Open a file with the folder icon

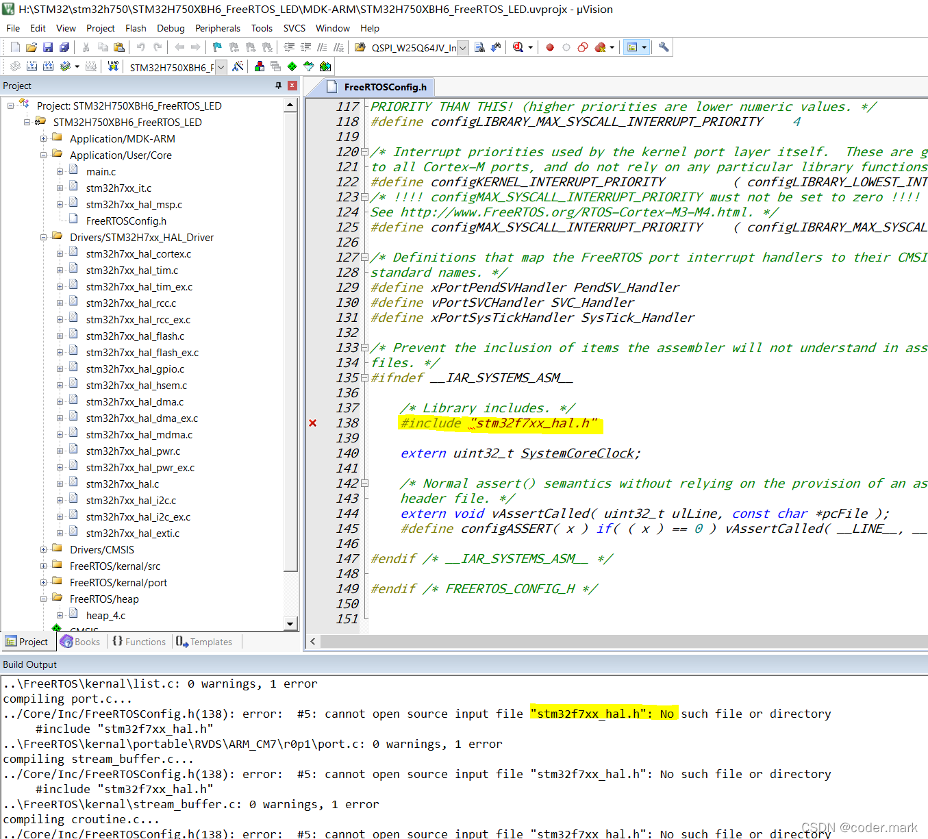coord(32,47)
